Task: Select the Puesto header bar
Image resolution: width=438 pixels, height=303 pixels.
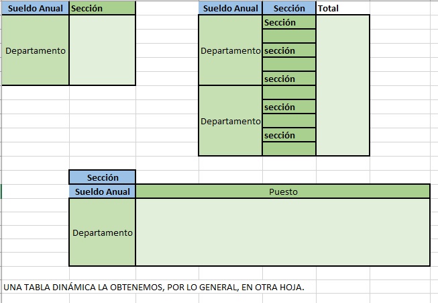Action: coord(283,191)
